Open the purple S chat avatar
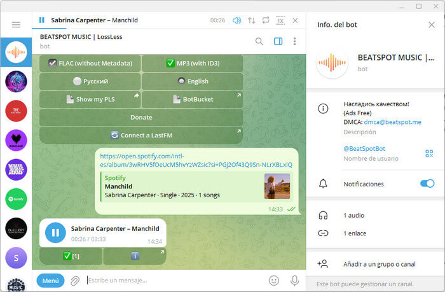The height and width of the screenshot is (292, 445). pos(16,258)
